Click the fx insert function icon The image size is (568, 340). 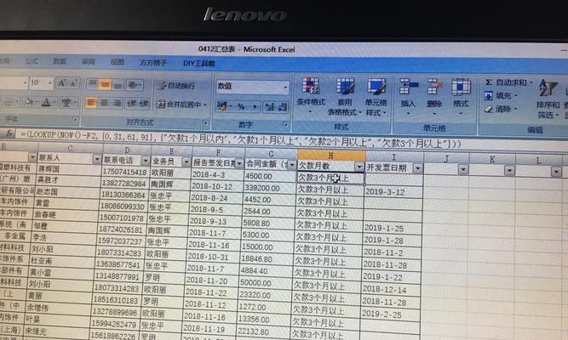pos(9,133)
